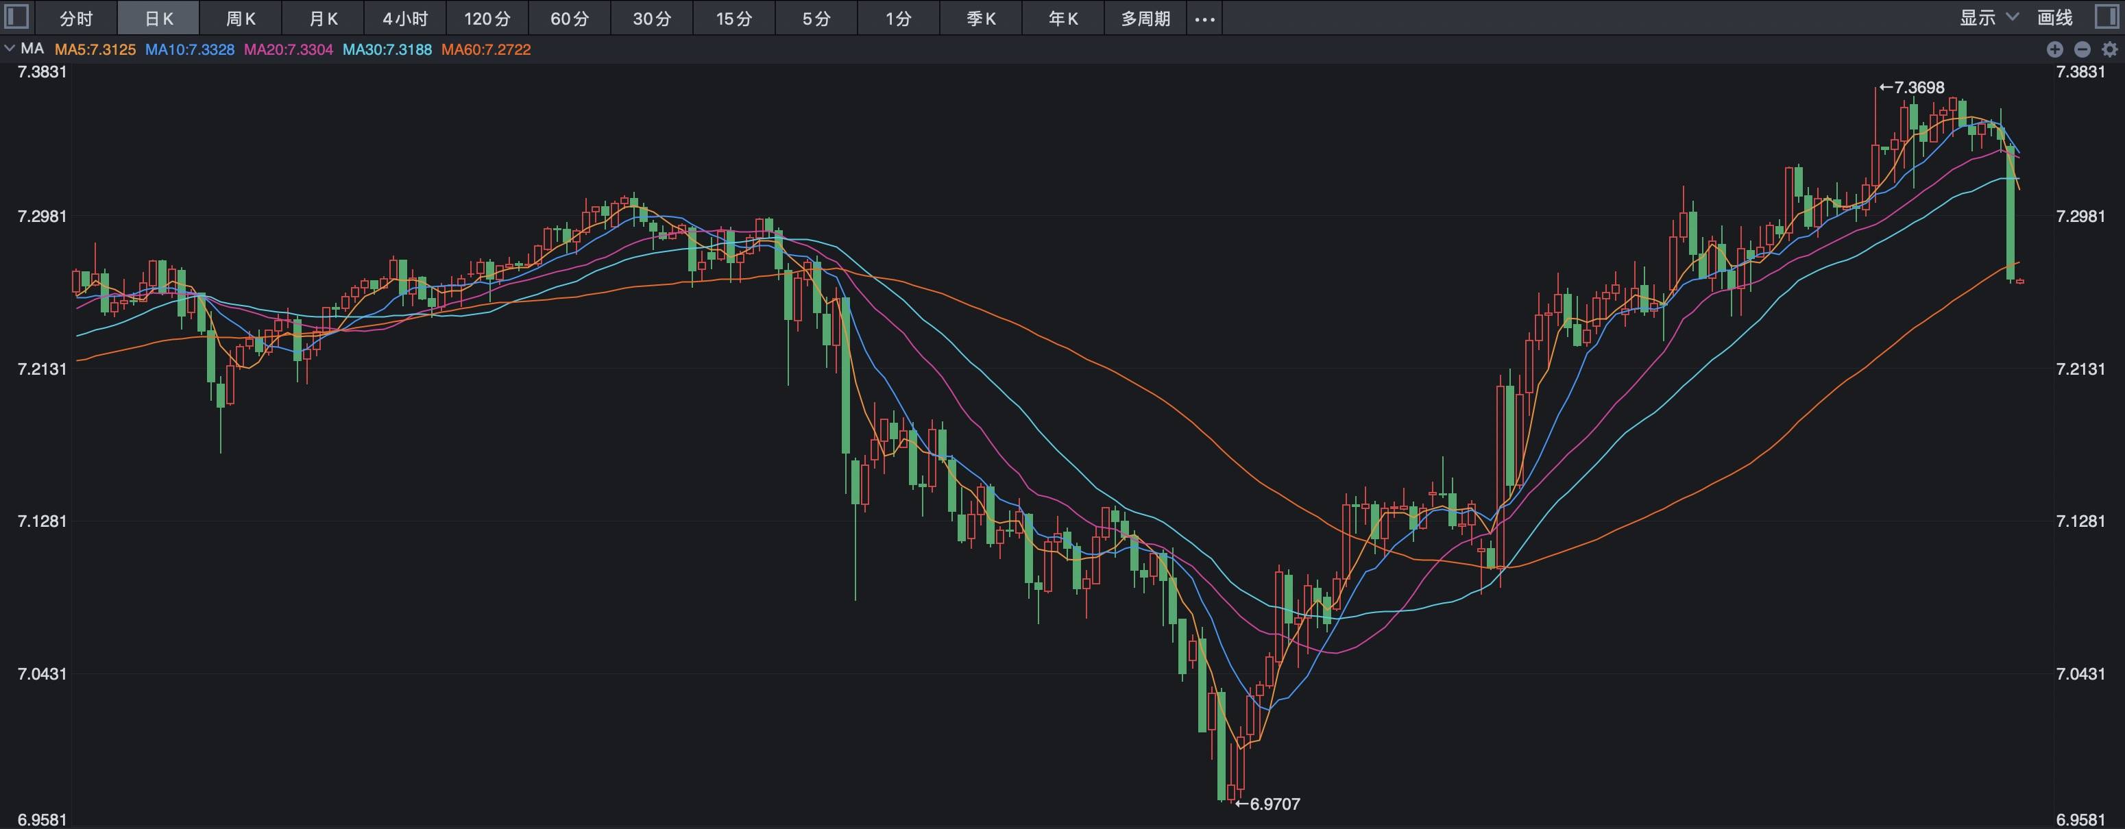2125x829 pixels.
Task: Select the 4小时 timeframe
Action: 404,18
